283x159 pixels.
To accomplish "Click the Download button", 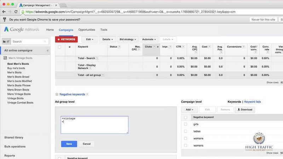I will pos(245,110).
